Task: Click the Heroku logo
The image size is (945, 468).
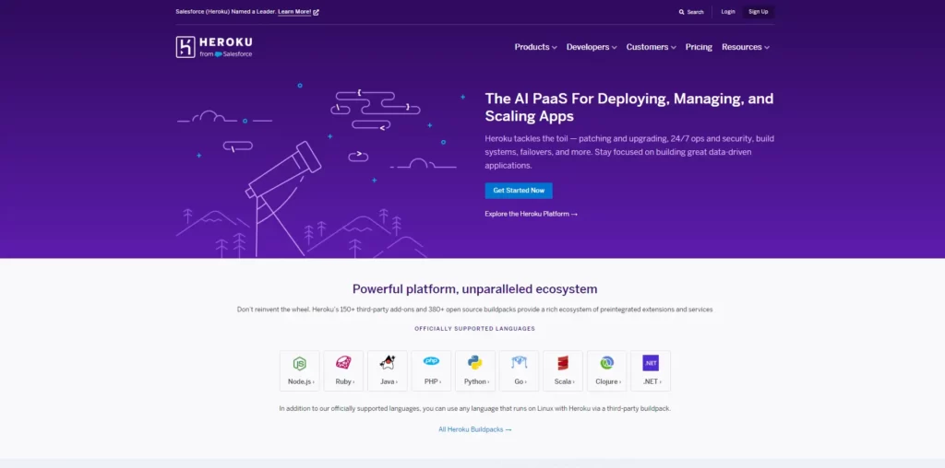Action: [x=214, y=47]
